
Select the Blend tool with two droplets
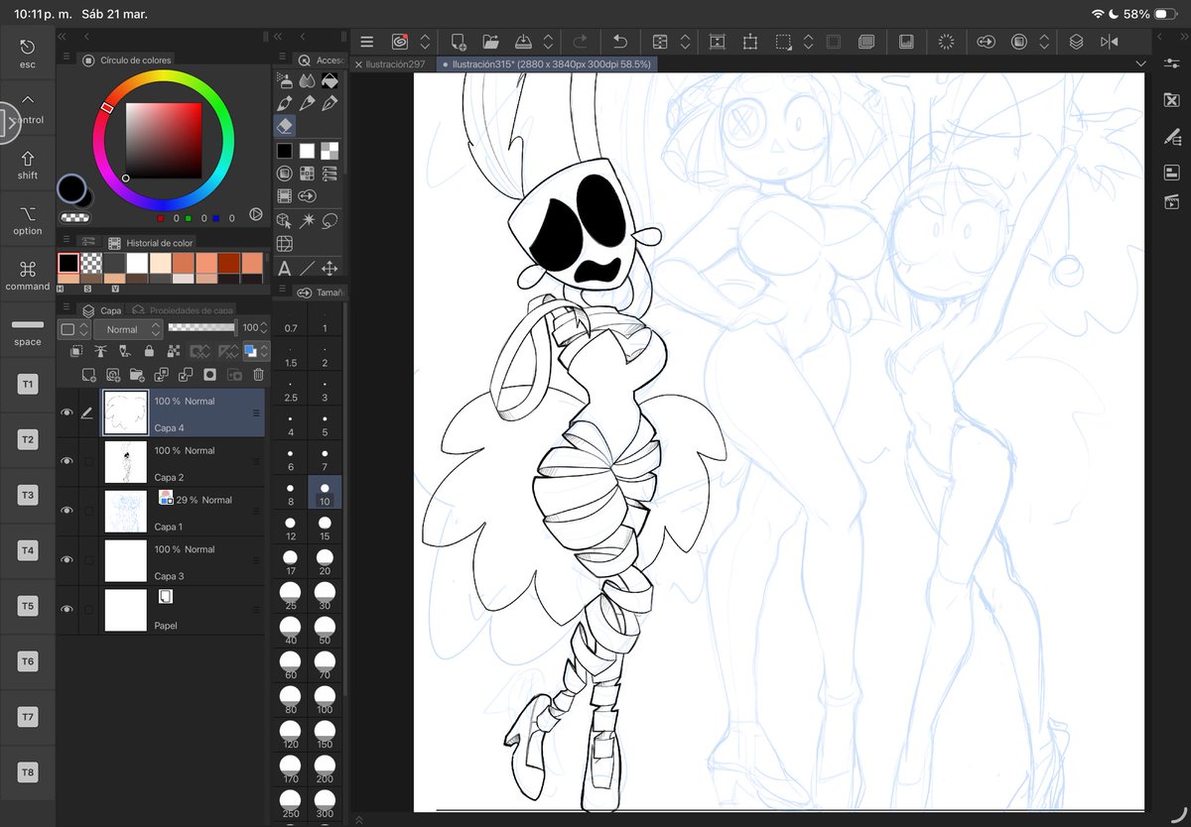[x=308, y=80]
